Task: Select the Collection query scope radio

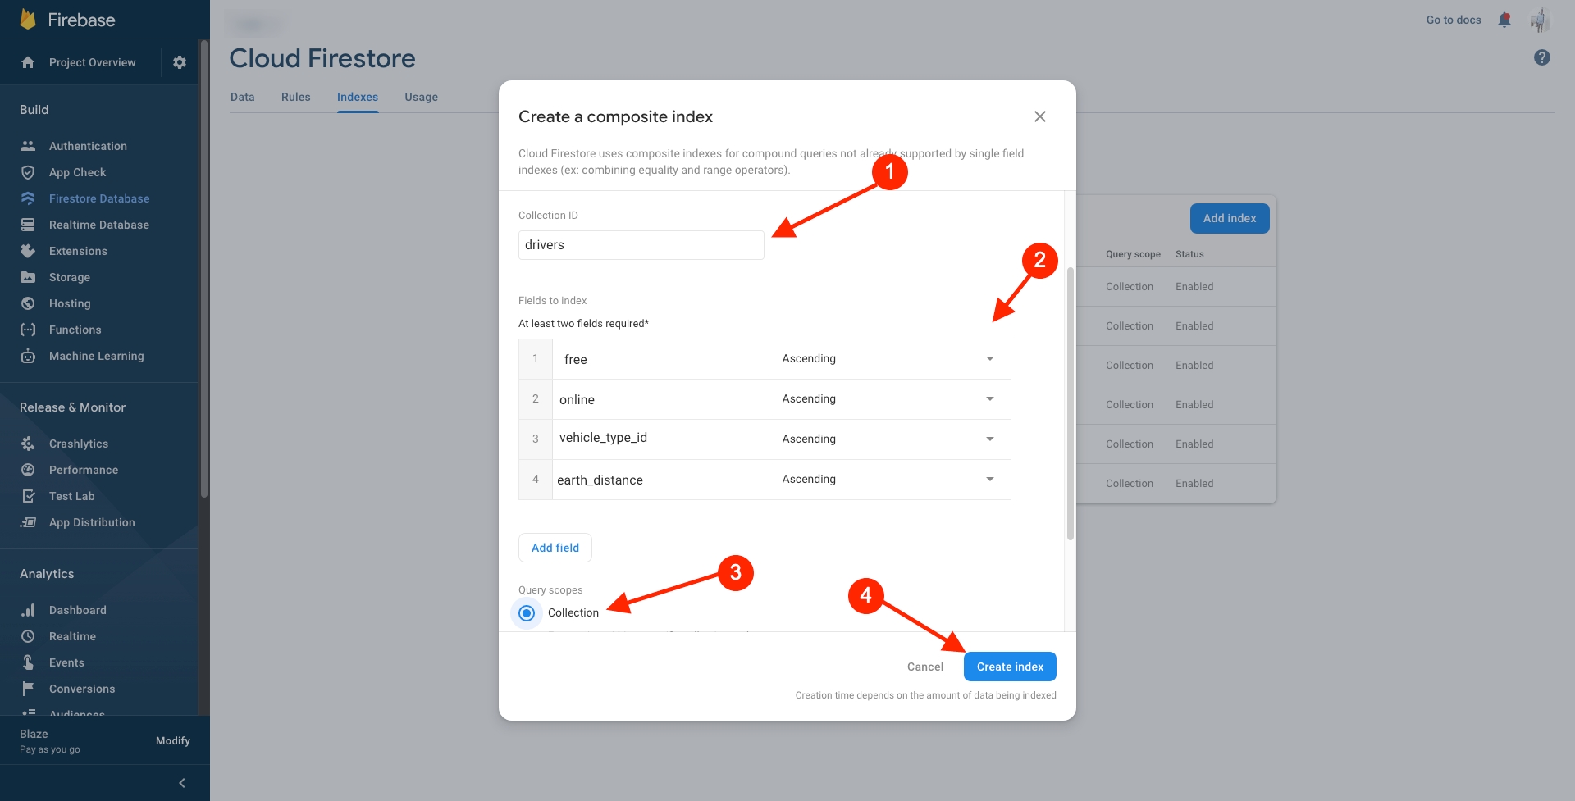Action: (527, 612)
